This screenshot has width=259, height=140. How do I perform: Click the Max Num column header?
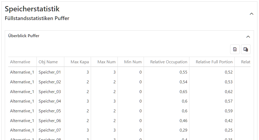coord(106,62)
